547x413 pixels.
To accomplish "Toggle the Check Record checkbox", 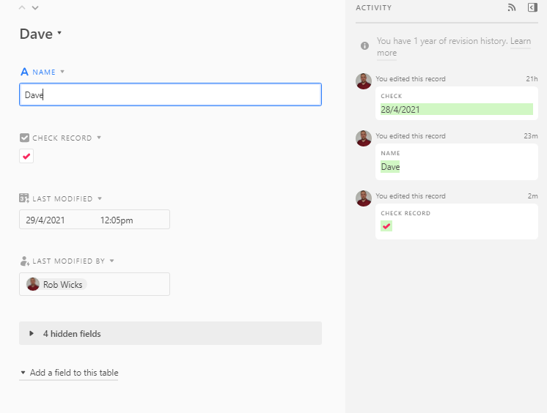I will click(x=26, y=156).
